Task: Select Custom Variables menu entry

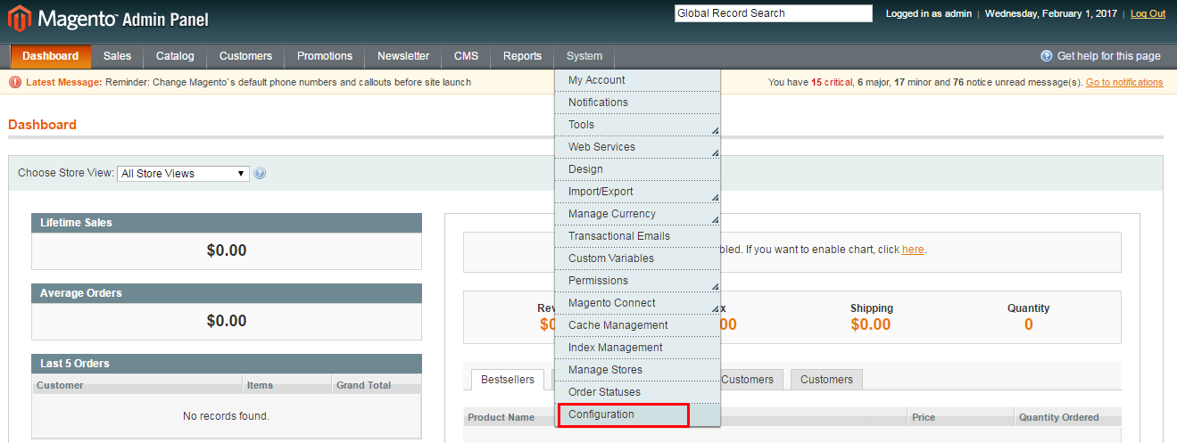Action: pos(637,258)
